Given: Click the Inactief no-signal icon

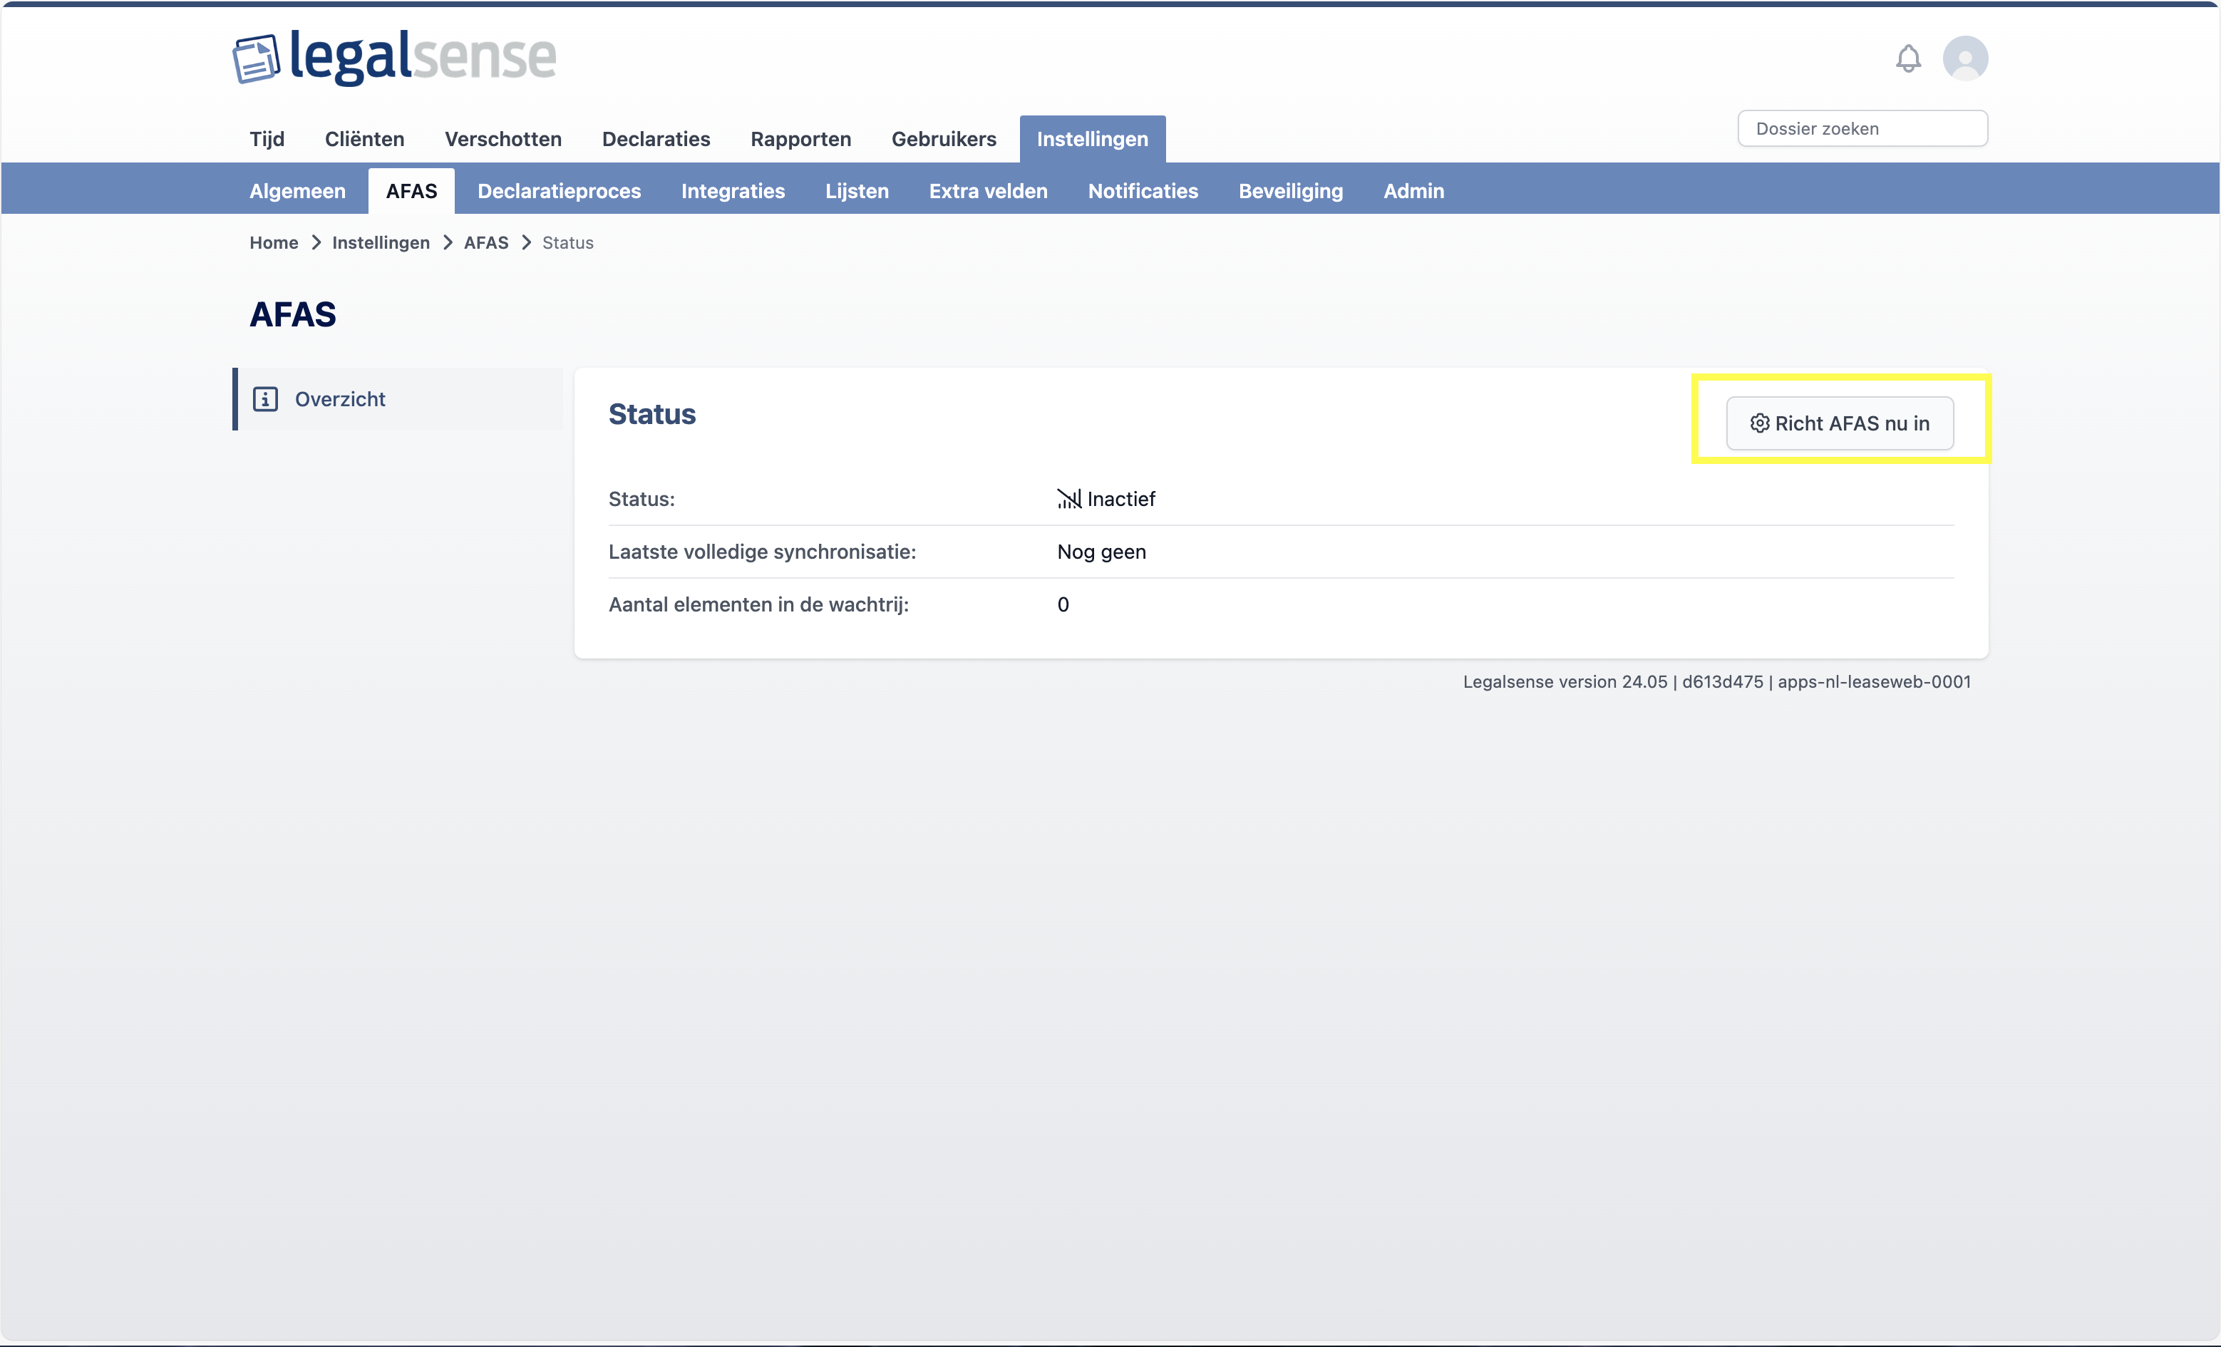Looking at the screenshot, I should pos(1069,499).
